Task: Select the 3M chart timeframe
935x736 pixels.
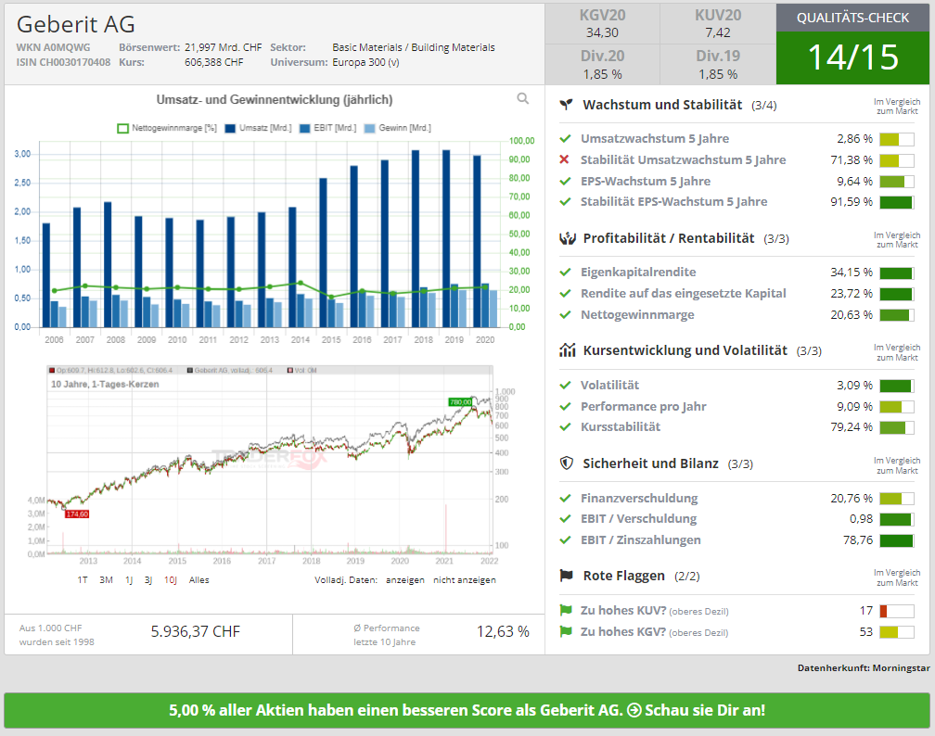Action: (x=106, y=580)
